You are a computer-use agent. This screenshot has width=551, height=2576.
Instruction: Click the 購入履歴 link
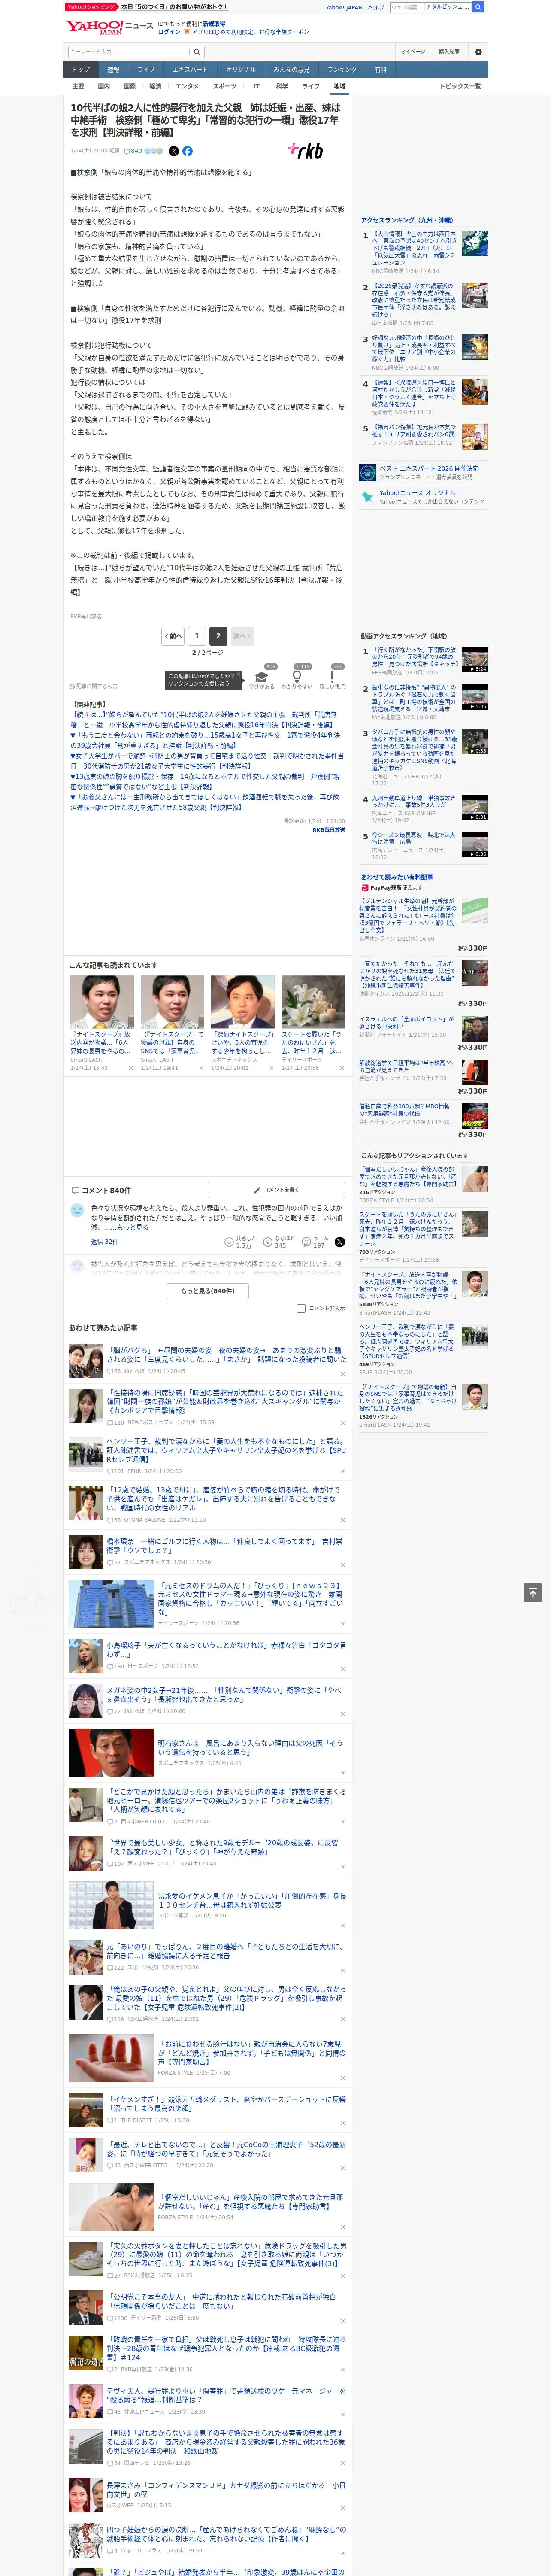[449, 51]
